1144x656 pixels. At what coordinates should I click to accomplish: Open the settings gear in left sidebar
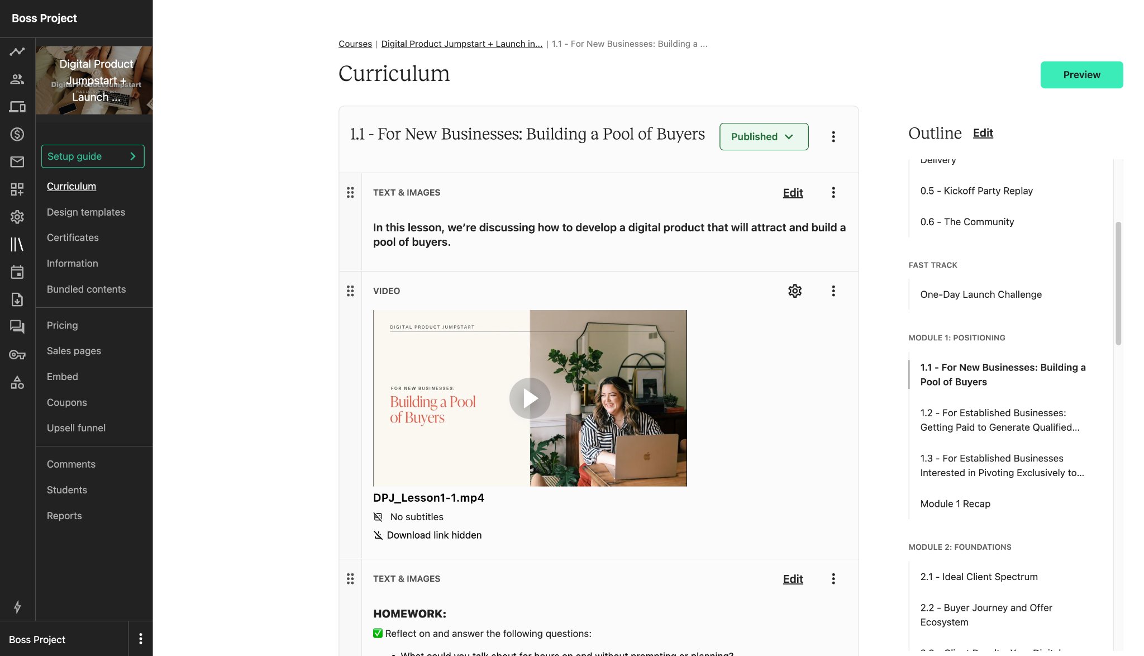click(x=17, y=217)
